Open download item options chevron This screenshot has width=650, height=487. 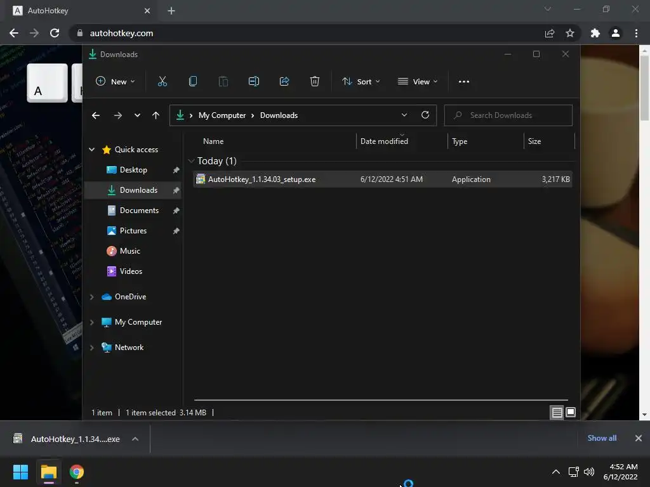pyautogui.click(x=135, y=439)
